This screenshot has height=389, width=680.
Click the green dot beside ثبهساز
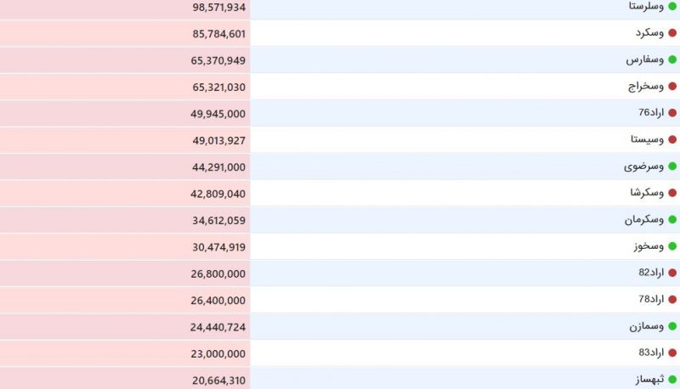(672, 380)
